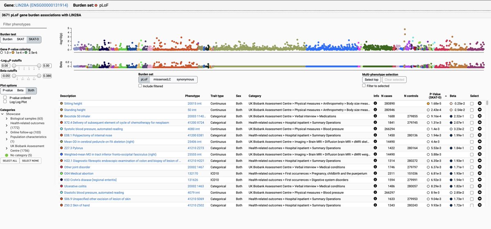The width and height of the screenshot is (491, 229).
Task: Click arrow icon for H22.1 Diagnostic fibreoptic row
Action: pos(480,161)
